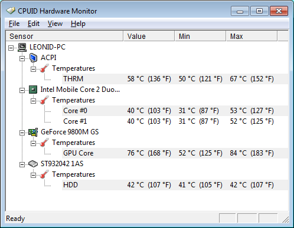The height and width of the screenshot is (228, 294).
Task: Click GPU Core value 76 °C (168 °F)
Action: [x=149, y=153]
